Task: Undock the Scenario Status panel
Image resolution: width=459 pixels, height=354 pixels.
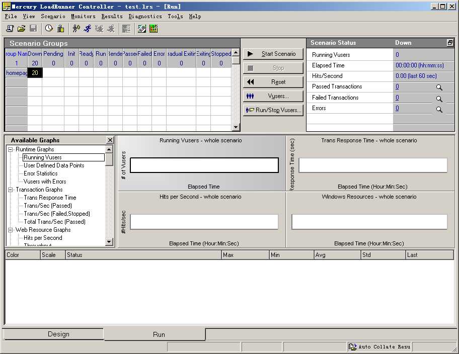Action: (x=450, y=43)
